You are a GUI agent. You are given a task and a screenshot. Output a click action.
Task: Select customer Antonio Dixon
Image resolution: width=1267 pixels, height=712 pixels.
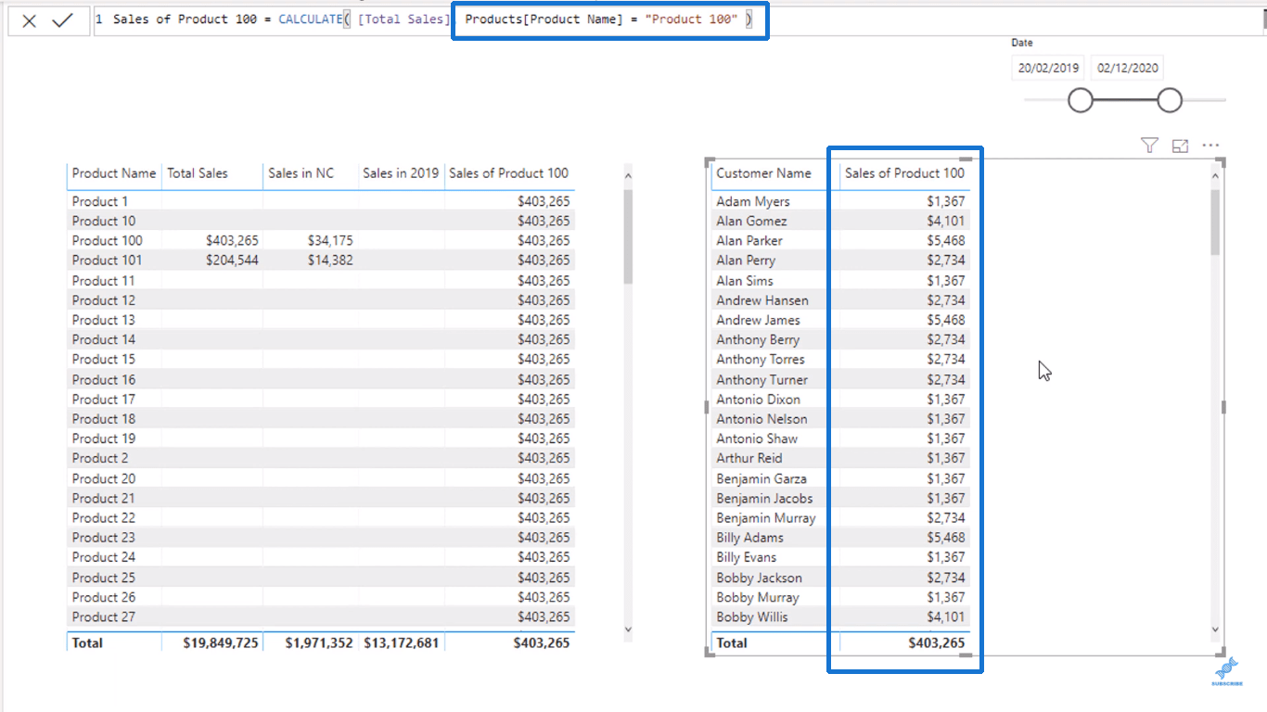(758, 400)
